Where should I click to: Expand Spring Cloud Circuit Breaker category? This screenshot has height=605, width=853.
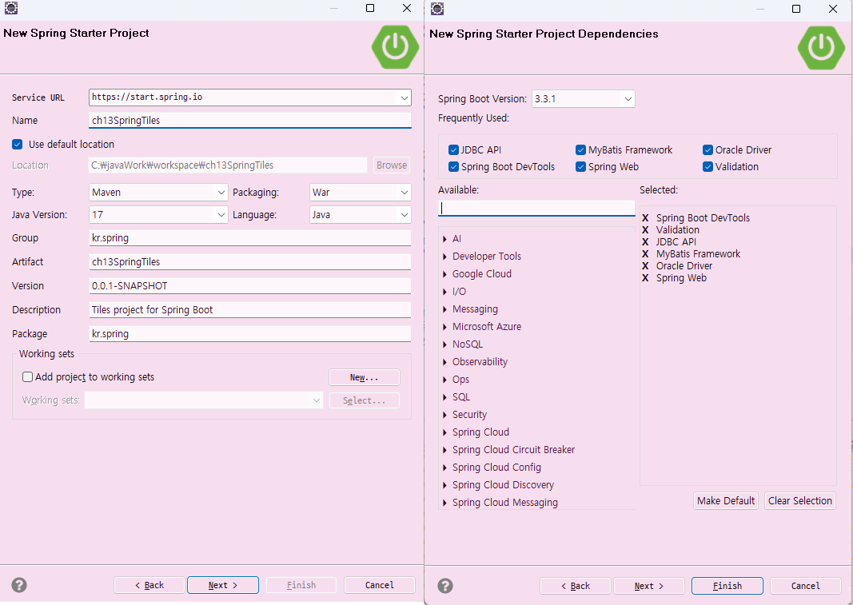445,450
